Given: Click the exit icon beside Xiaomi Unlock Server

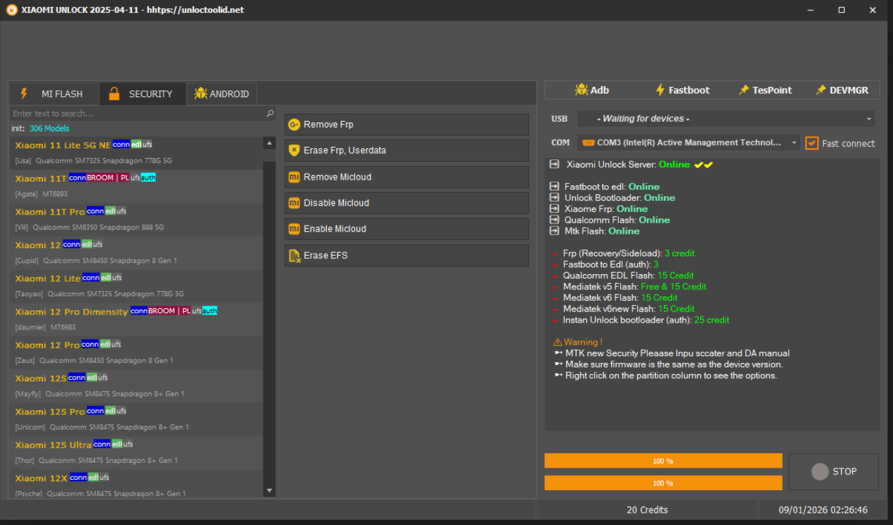Looking at the screenshot, I should point(555,165).
